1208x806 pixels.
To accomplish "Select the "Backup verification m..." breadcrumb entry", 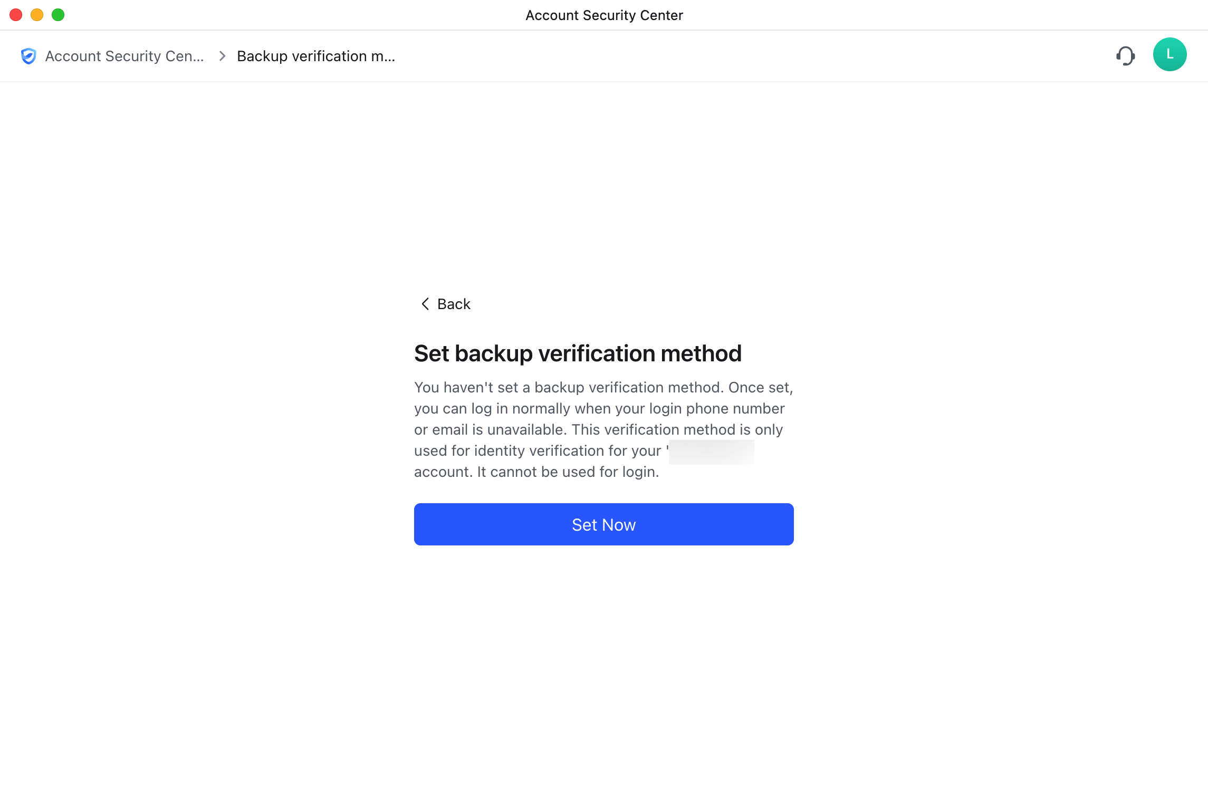I will tap(316, 56).
